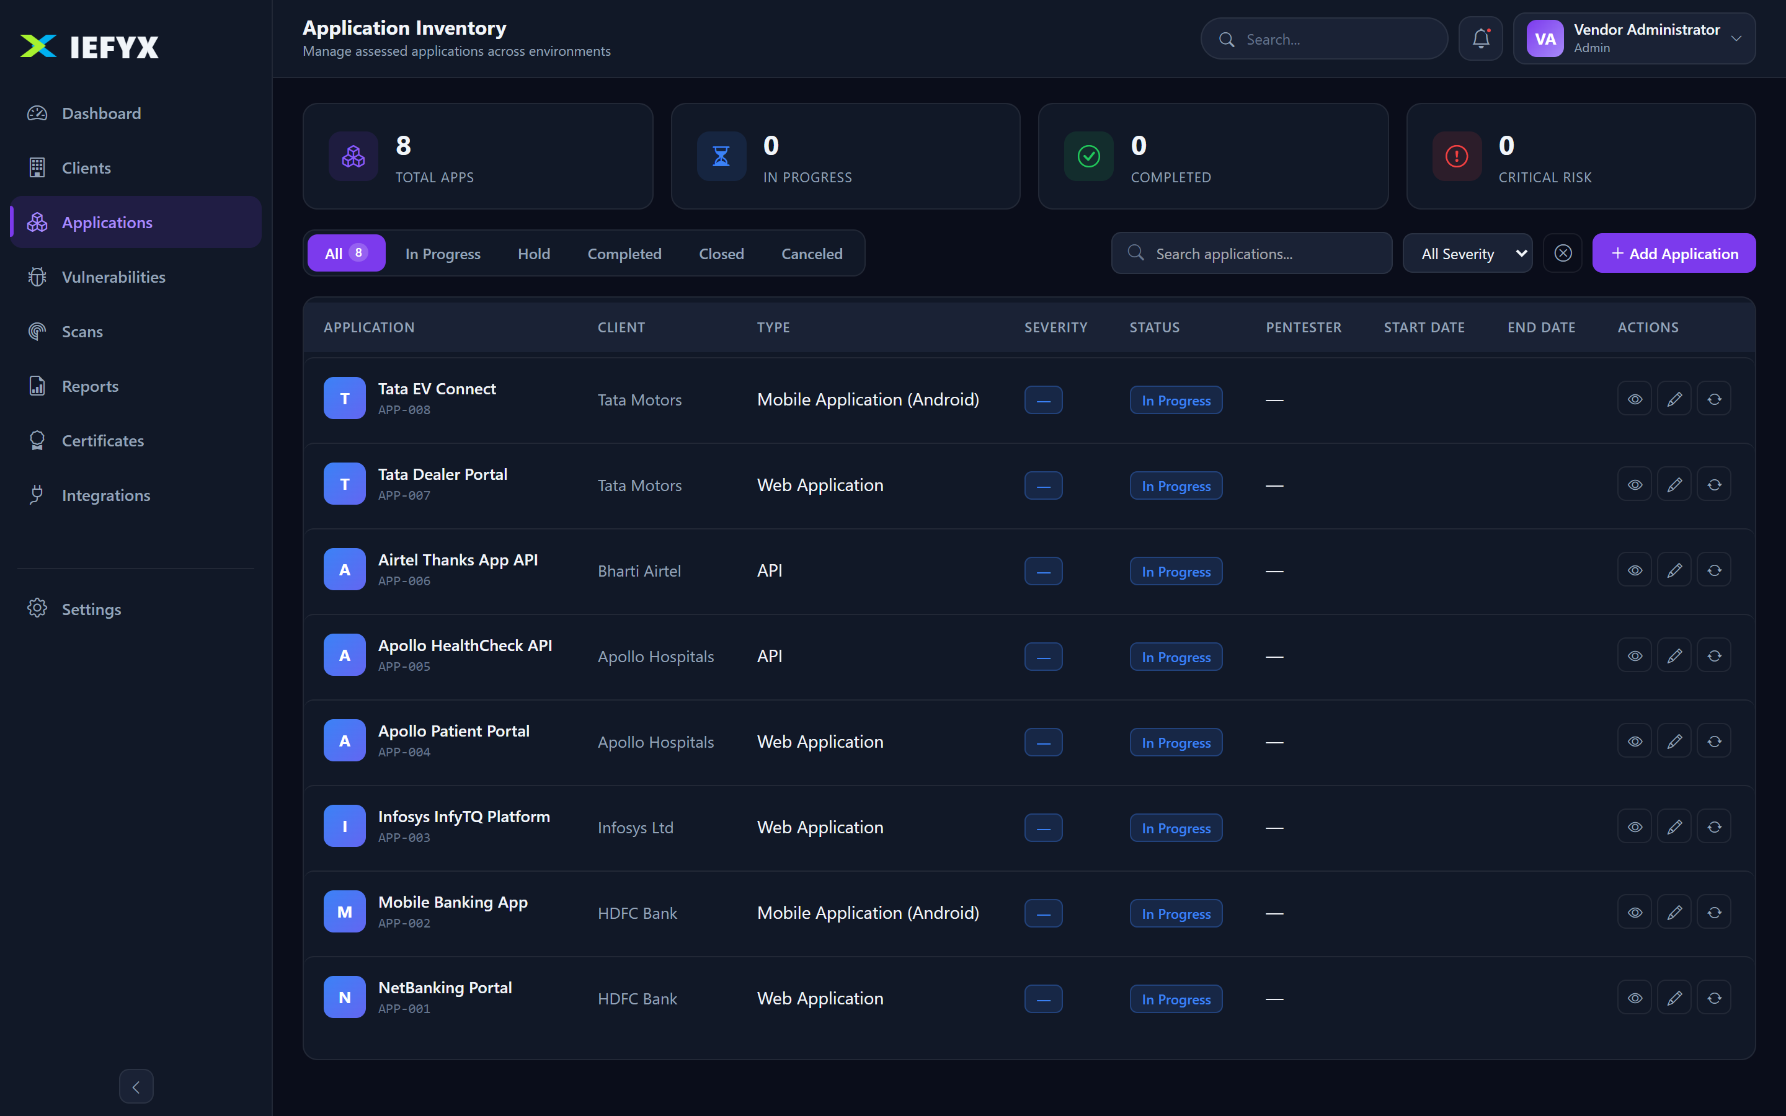The height and width of the screenshot is (1116, 1786).
Task: Collapse the sidebar with the chevron button
Action: 136,1086
